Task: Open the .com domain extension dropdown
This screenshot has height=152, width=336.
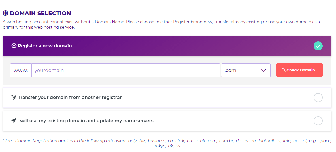Action: click(x=246, y=70)
